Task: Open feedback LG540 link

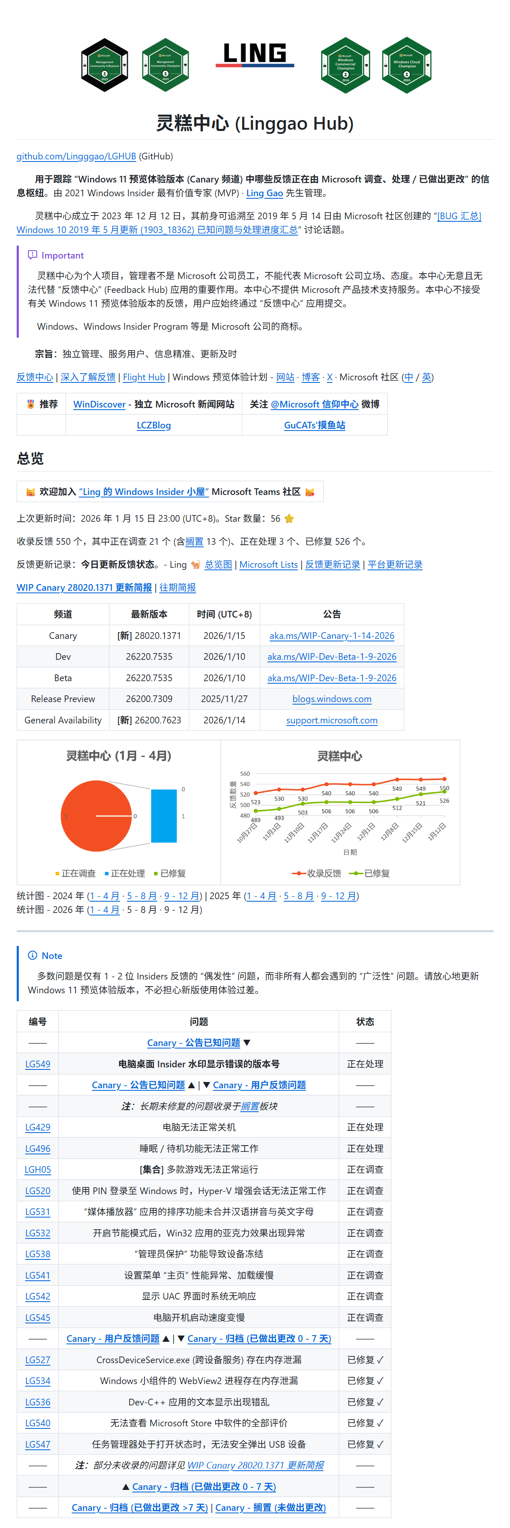Action: (x=37, y=1423)
